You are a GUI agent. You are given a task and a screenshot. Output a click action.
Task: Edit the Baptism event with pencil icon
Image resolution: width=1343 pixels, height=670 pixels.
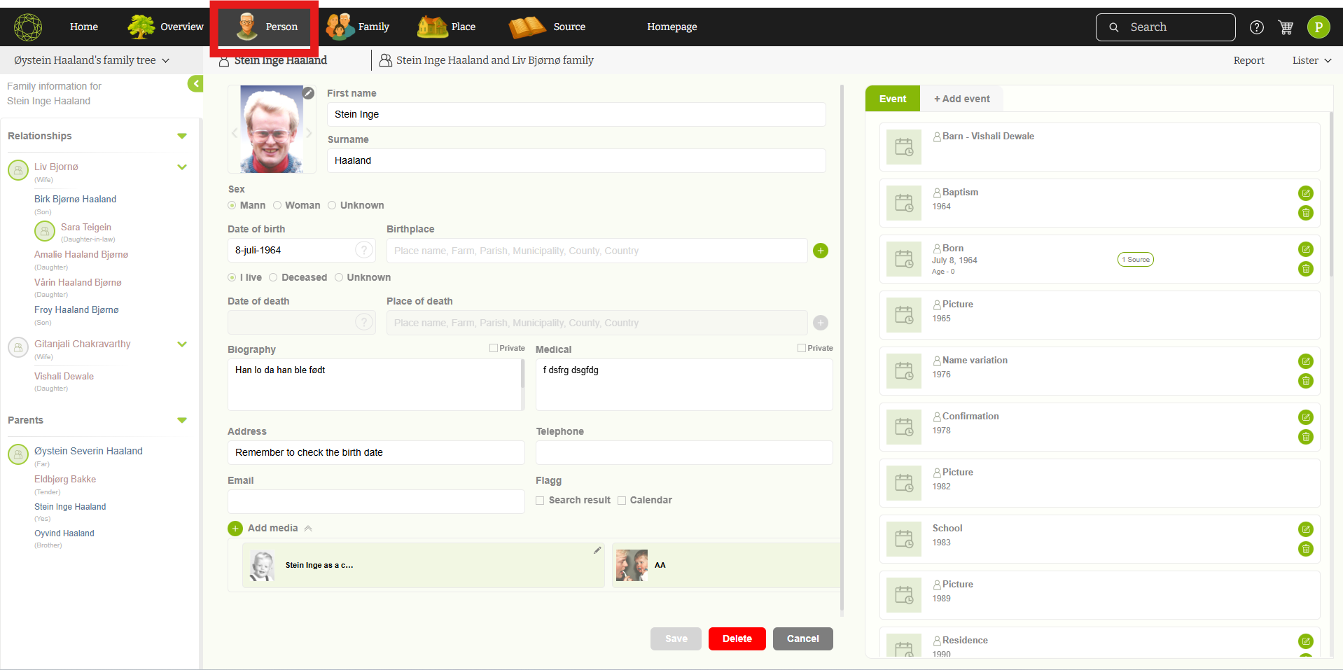pyautogui.click(x=1305, y=193)
